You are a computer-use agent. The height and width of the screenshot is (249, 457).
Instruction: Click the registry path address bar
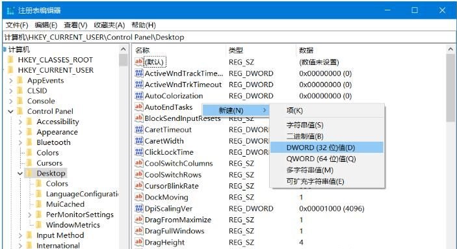(229, 37)
